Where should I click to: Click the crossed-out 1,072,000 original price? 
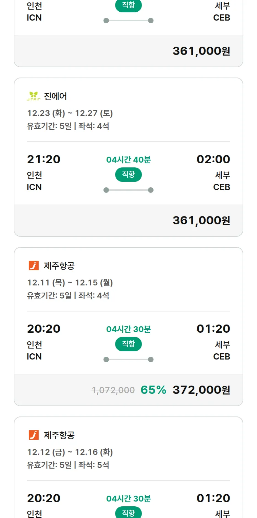[x=113, y=390]
